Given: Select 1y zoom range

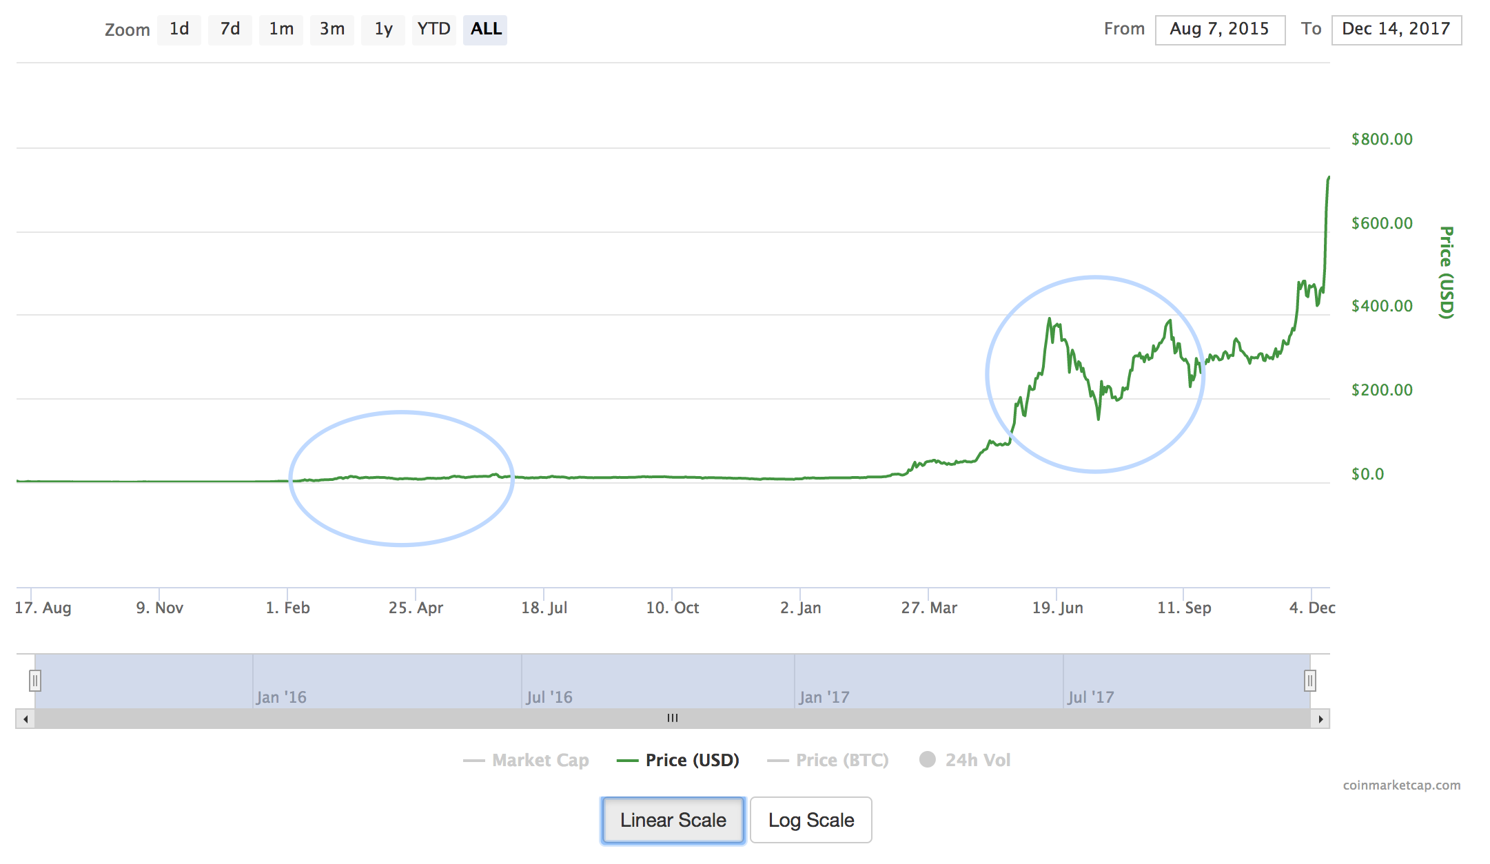Looking at the screenshot, I should [383, 29].
